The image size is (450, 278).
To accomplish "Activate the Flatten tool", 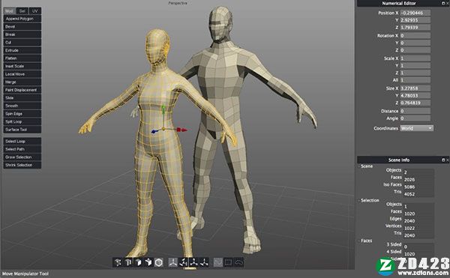I will pos(22,58).
